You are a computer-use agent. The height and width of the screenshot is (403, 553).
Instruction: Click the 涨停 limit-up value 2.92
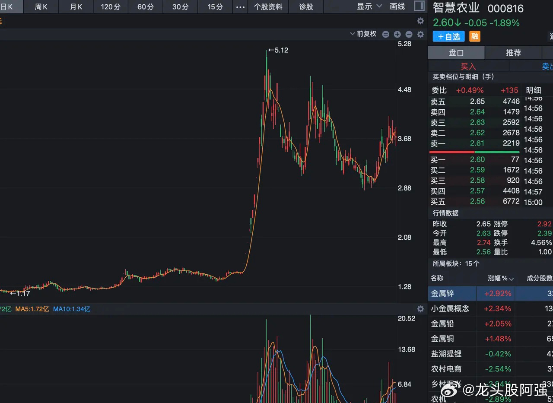pyautogui.click(x=544, y=224)
